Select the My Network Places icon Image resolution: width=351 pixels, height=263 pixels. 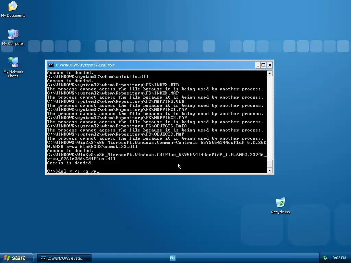click(13, 67)
